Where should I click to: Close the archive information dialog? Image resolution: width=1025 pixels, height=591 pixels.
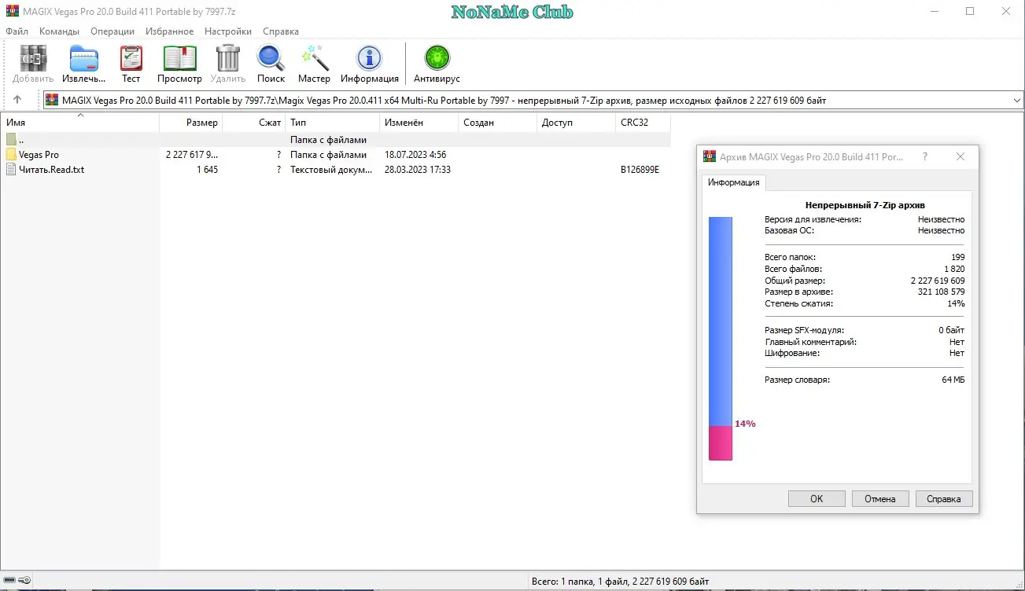[960, 157]
